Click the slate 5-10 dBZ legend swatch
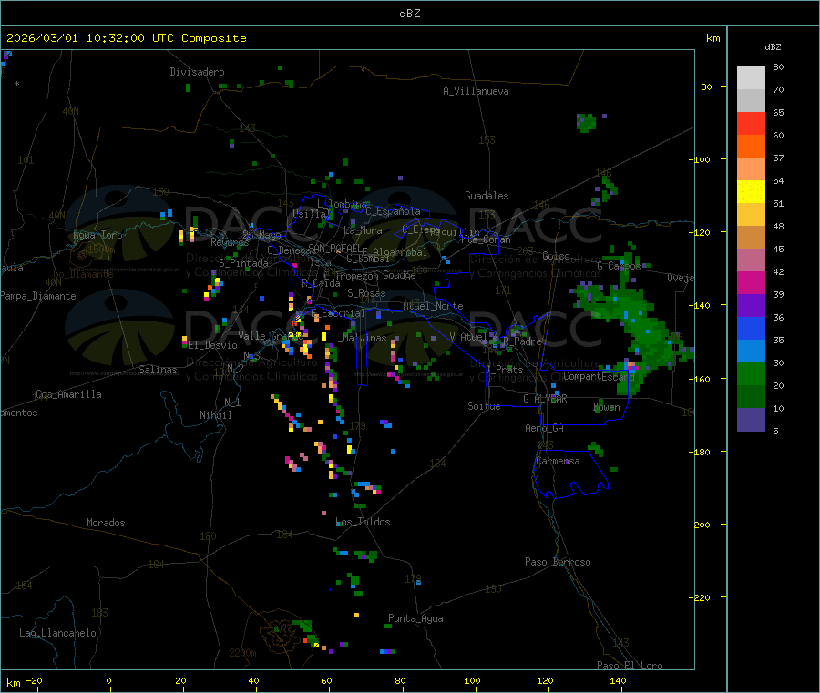The height and width of the screenshot is (693, 820). coord(751,420)
